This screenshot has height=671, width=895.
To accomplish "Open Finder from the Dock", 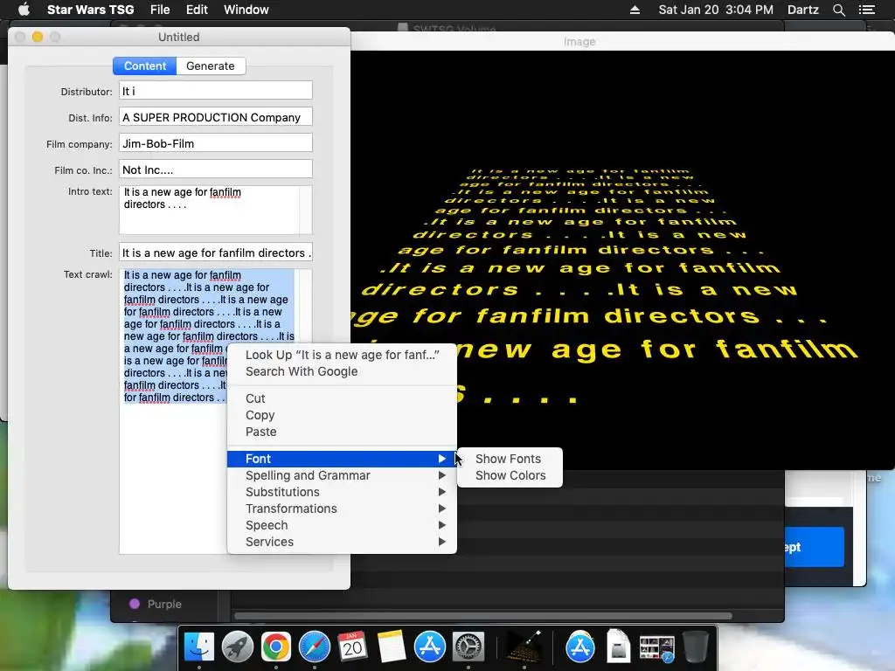I will pyautogui.click(x=199, y=647).
